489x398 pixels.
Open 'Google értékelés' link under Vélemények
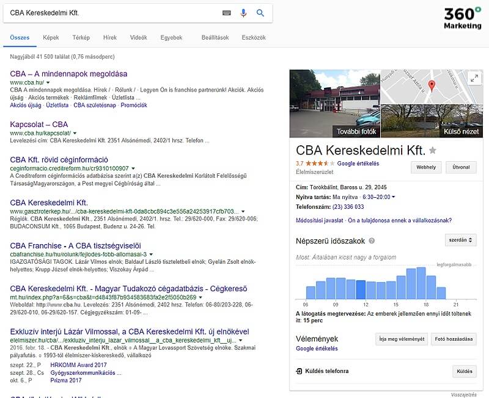click(317, 349)
